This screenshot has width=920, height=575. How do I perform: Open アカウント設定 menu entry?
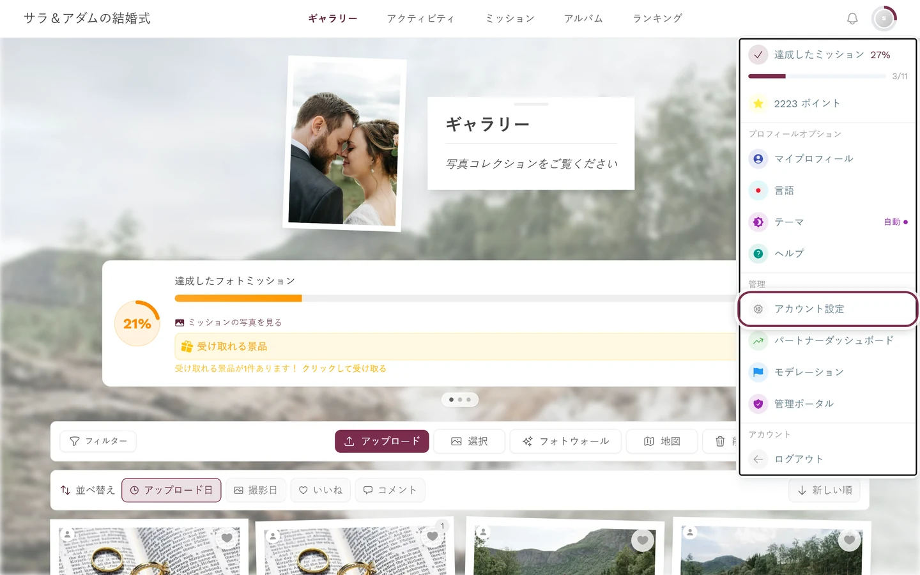(x=828, y=309)
